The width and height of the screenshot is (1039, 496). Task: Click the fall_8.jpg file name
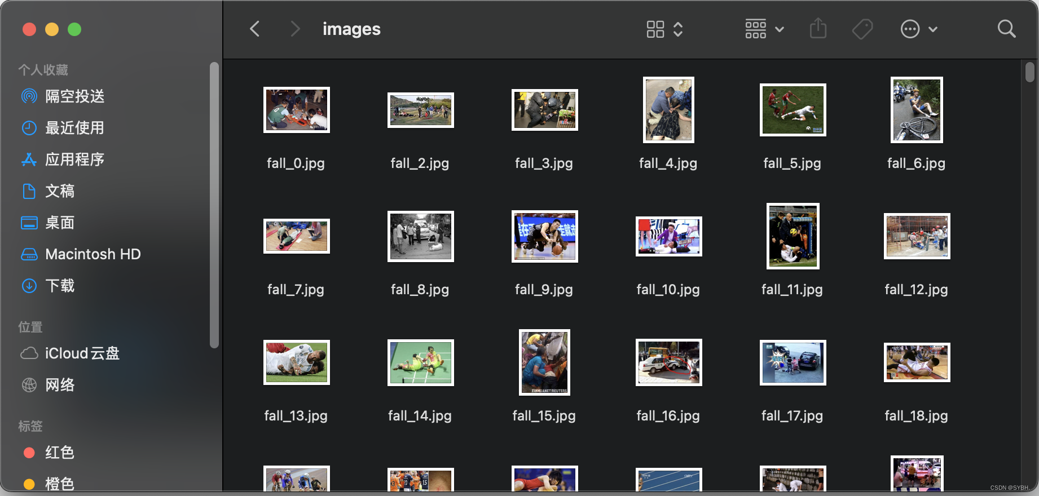coord(420,290)
